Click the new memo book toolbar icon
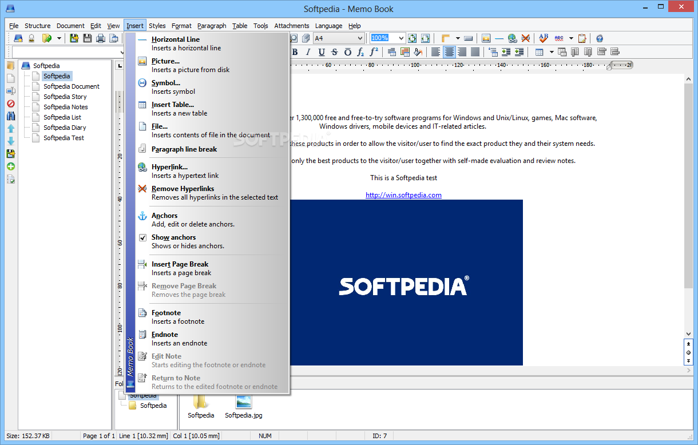This screenshot has width=698, height=445. (x=18, y=38)
